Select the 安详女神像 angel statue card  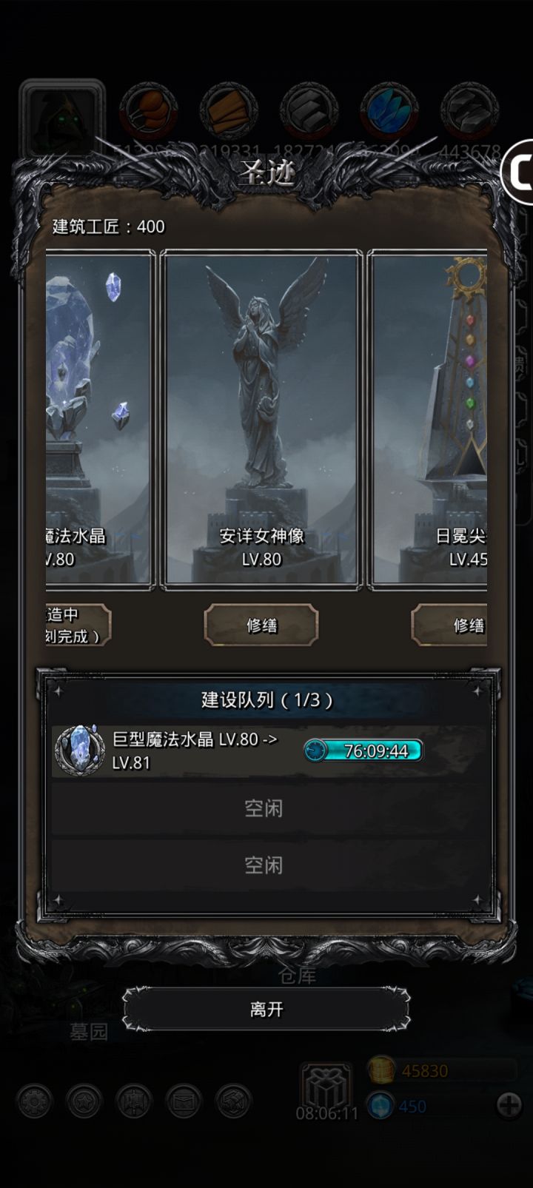click(x=261, y=420)
